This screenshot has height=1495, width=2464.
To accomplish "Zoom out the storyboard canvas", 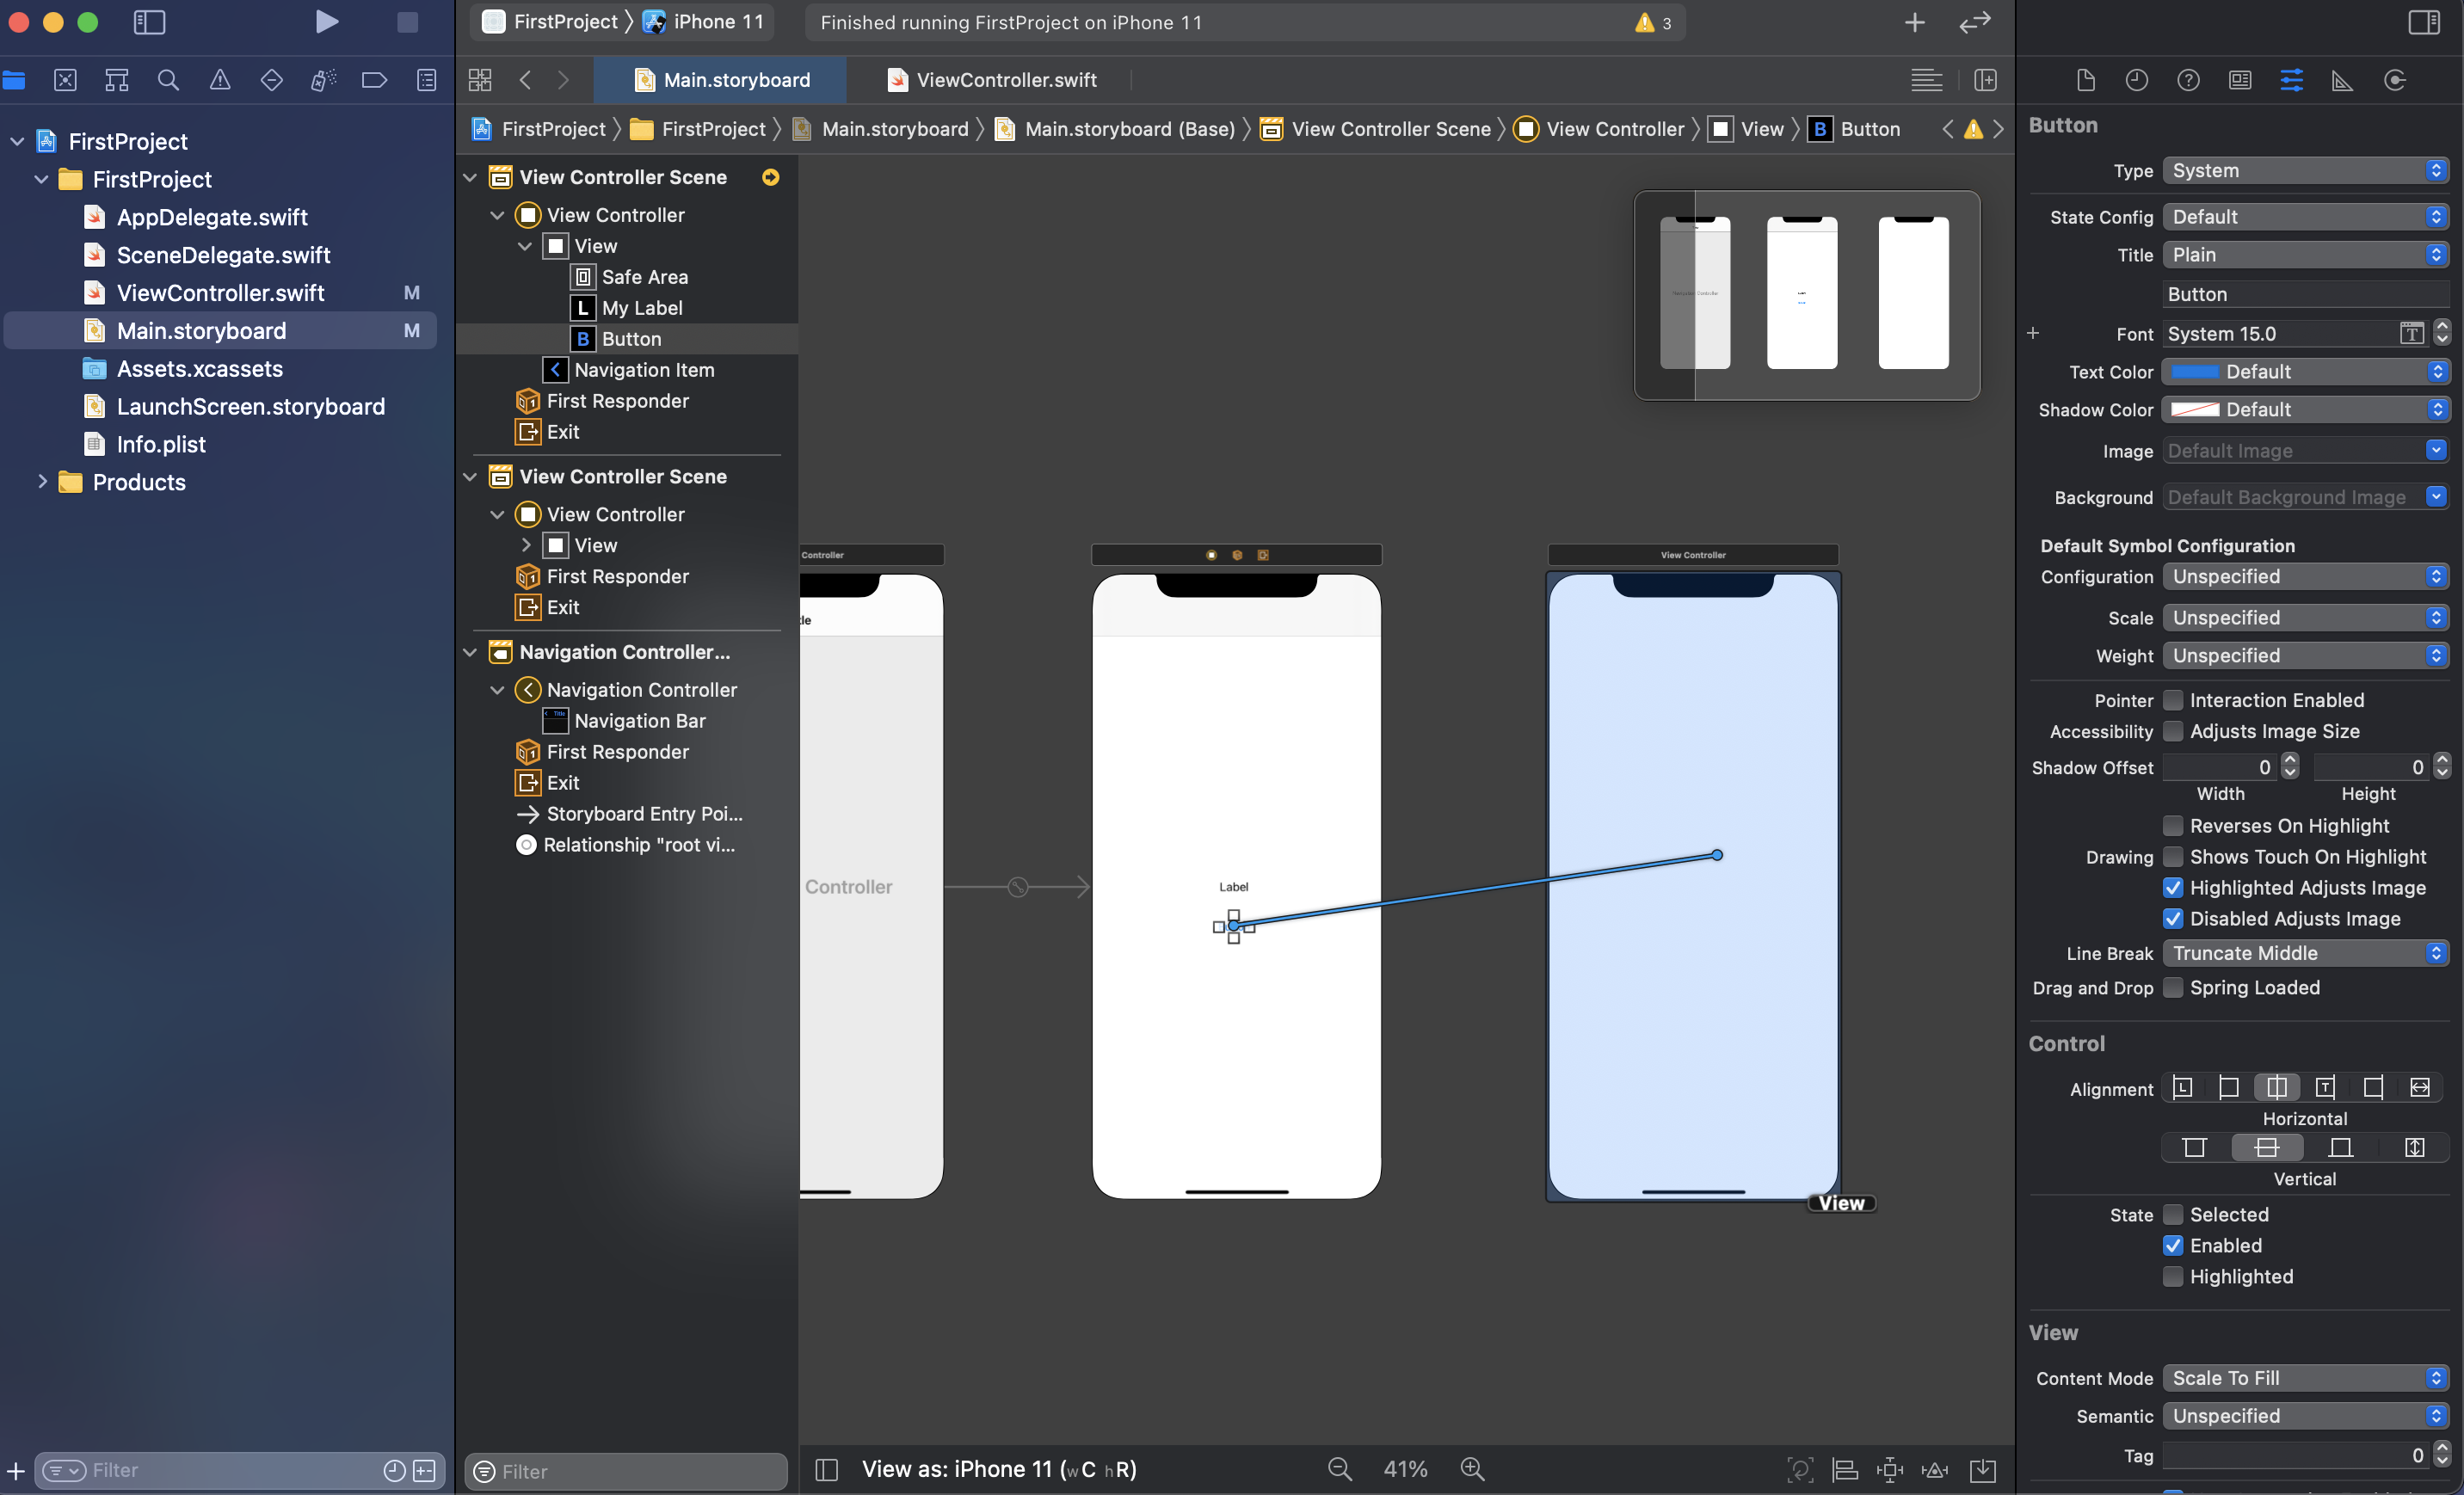I will (x=1339, y=1469).
